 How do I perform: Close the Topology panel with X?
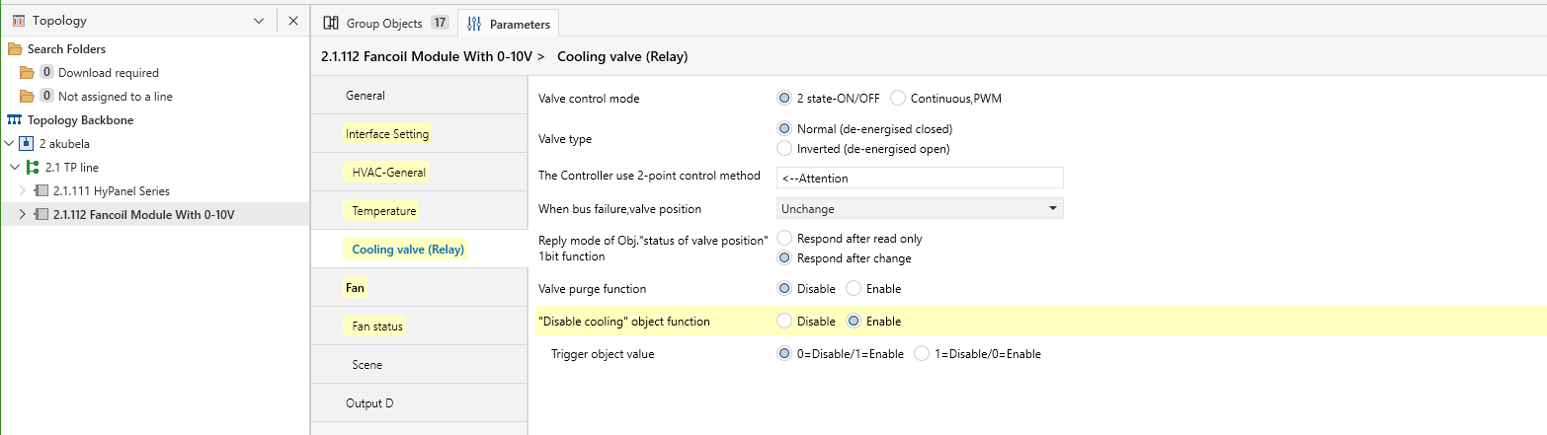point(293,21)
